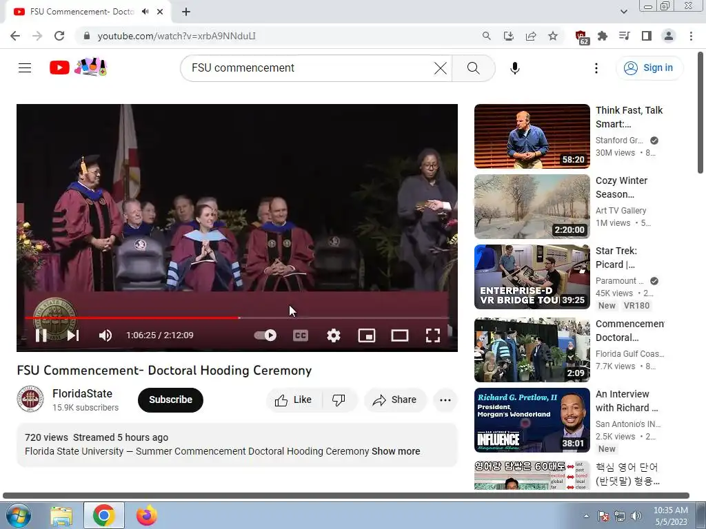Toggle closed captions CC
The height and width of the screenshot is (529, 706).
(x=301, y=335)
